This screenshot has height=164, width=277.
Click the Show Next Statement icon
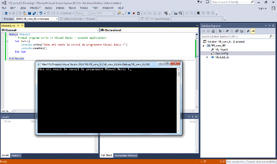point(145,13)
